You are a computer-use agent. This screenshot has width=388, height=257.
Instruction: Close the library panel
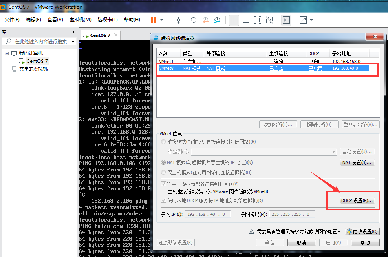73,32
